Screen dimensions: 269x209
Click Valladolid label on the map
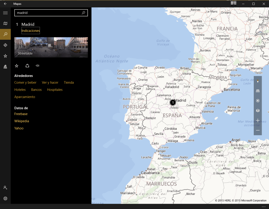172,87
